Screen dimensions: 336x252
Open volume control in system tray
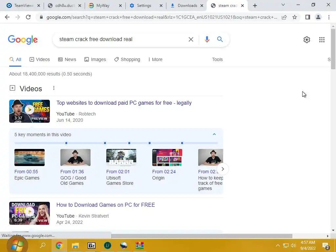pyautogui.click(x=293, y=245)
